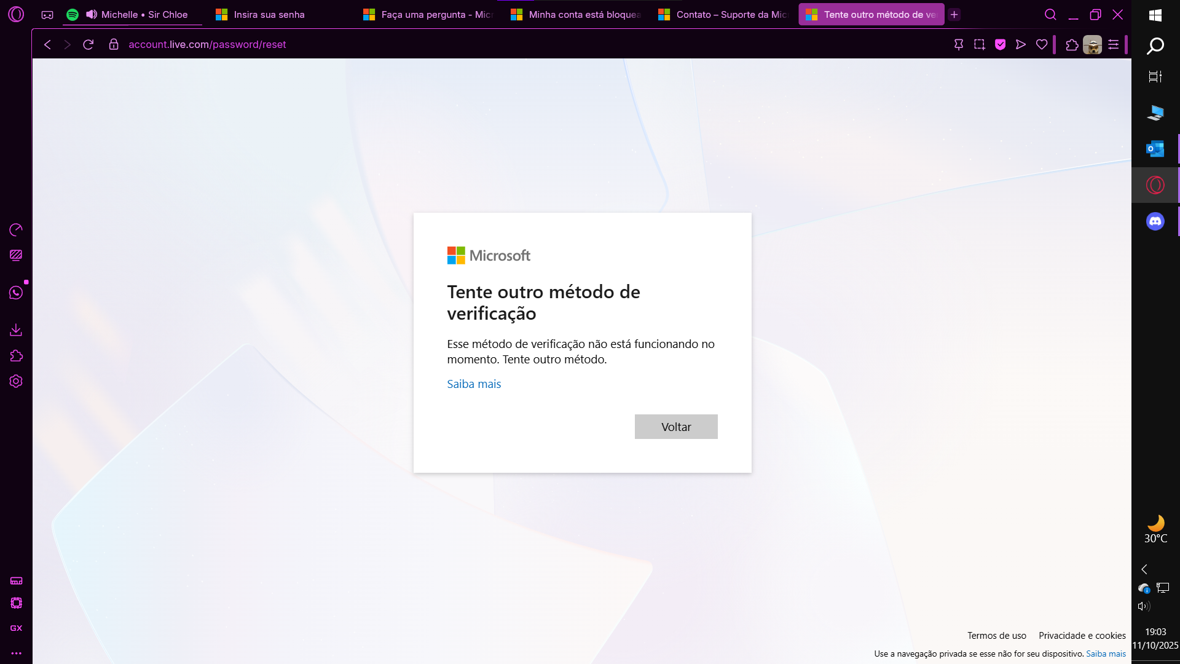This screenshot has height=664, width=1180.
Task: Click the address bar URL field
Action: click(x=207, y=44)
